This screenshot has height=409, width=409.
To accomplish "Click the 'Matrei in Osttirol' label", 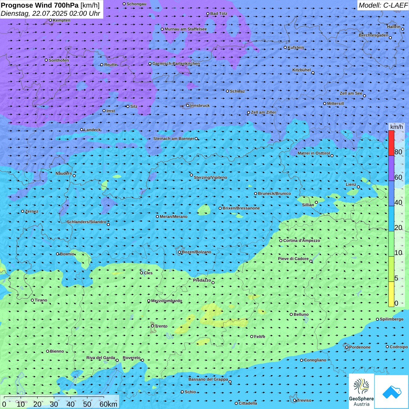I will pos(314,153).
